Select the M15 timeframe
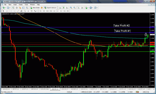 point(47,11)
